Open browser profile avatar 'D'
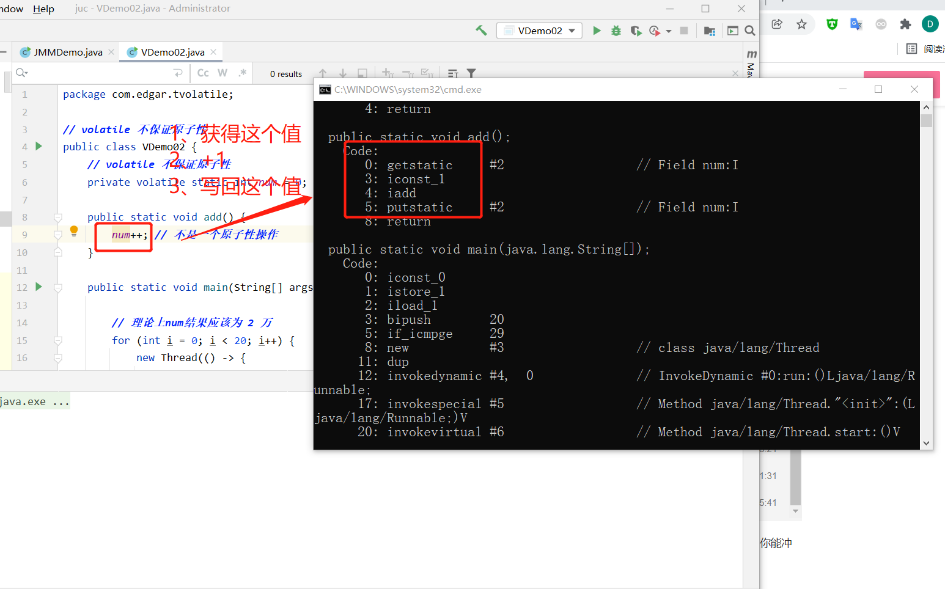Image resolution: width=945 pixels, height=589 pixels. (930, 24)
